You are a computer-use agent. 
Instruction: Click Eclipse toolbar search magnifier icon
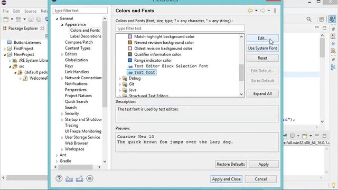point(309,20)
